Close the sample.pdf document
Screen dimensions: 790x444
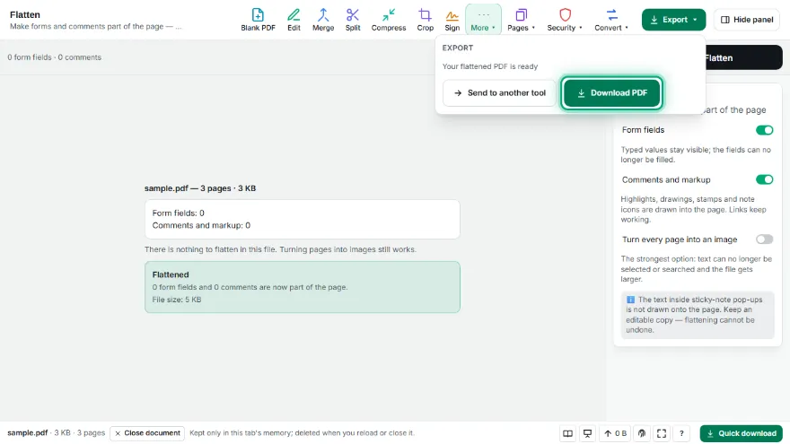pyautogui.click(x=147, y=433)
